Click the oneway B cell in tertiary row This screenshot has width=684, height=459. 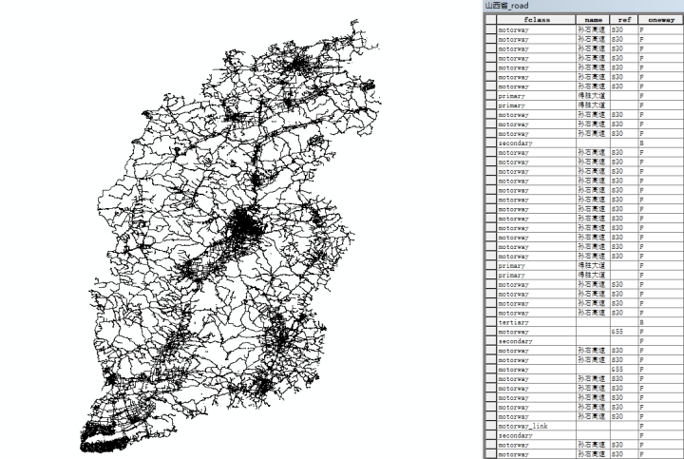pos(661,322)
